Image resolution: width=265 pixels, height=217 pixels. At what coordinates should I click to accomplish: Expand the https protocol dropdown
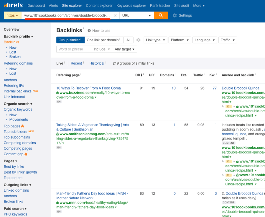pos(12,15)
